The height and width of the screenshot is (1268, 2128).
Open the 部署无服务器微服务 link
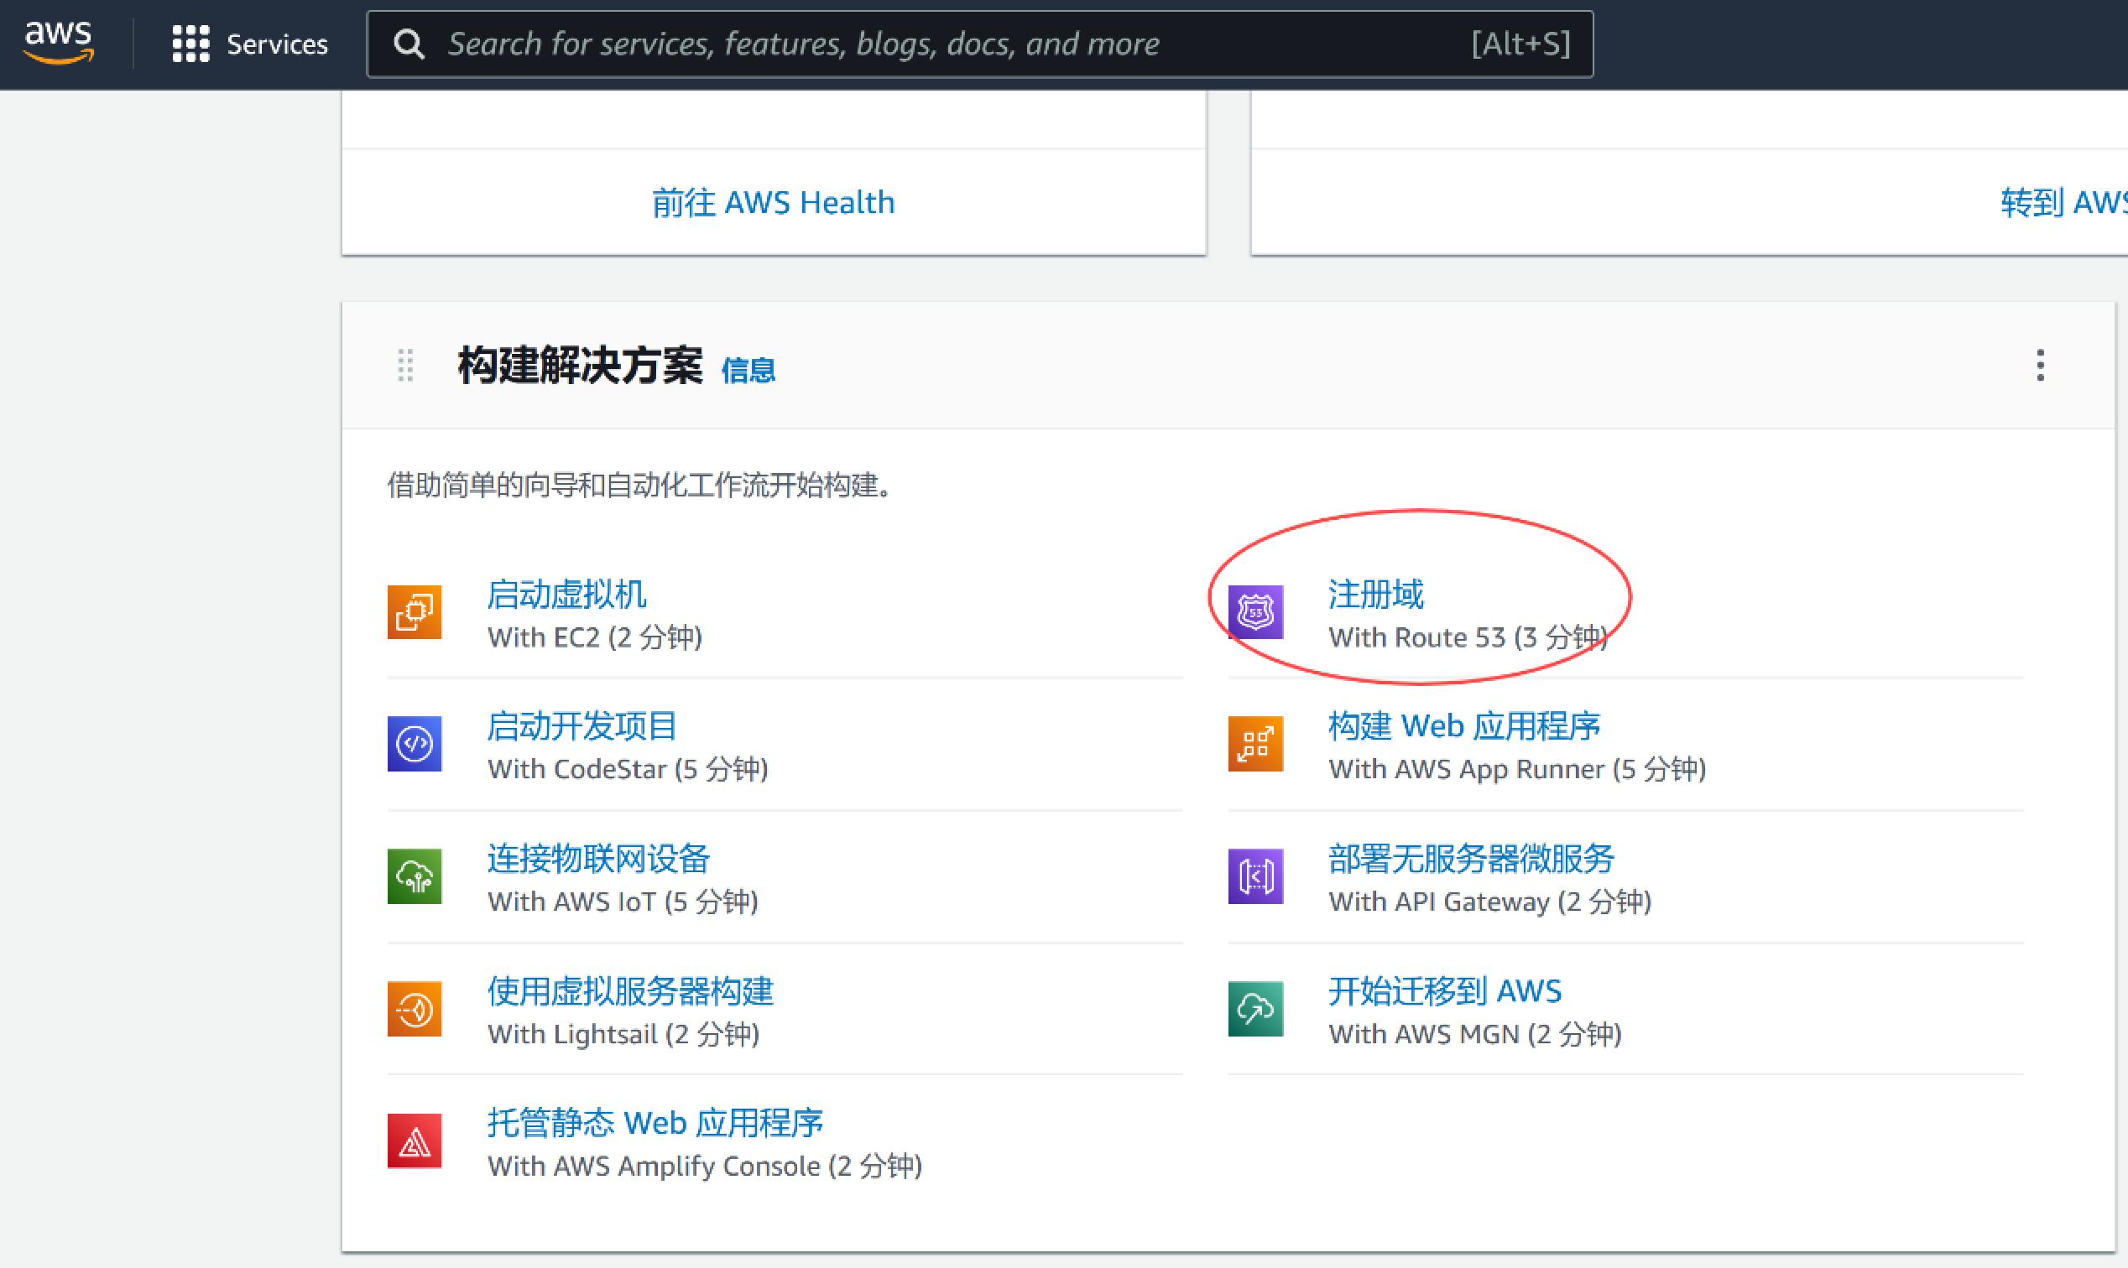(1471, 858)
